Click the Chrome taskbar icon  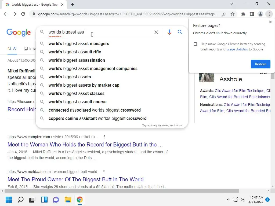coord(79,200)
